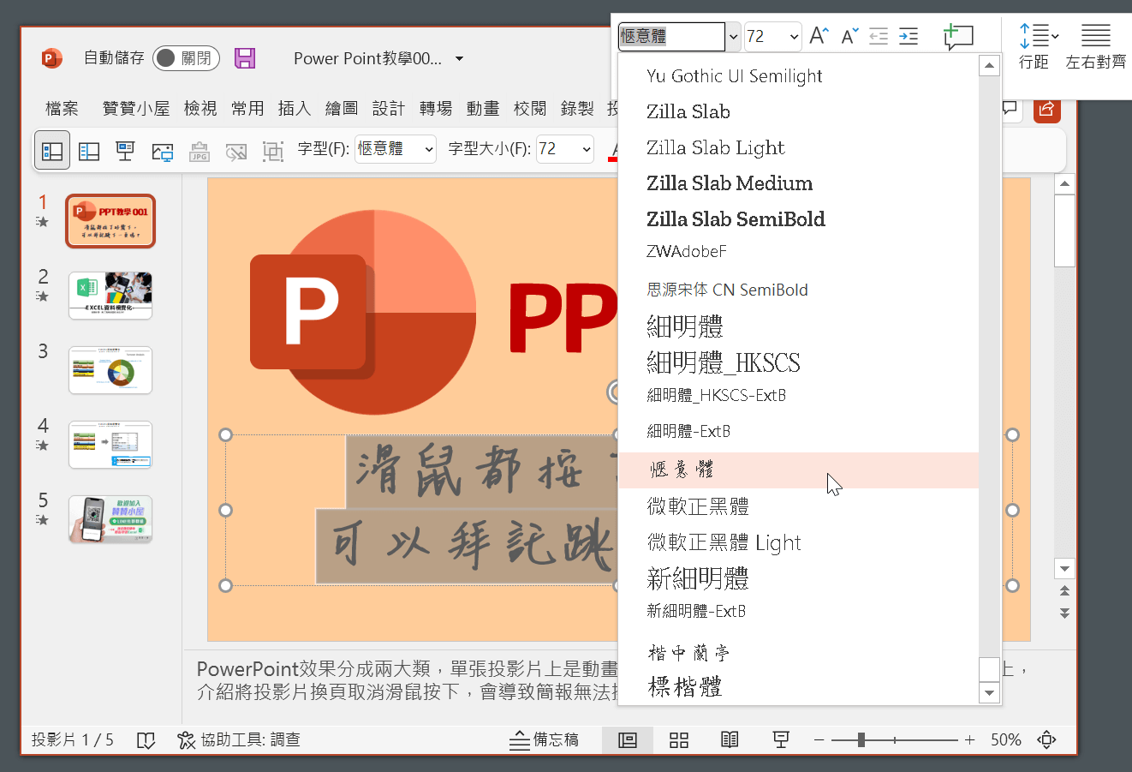
Task: Click font list scrollbar up arrow
Action: [x=990, y=65]
